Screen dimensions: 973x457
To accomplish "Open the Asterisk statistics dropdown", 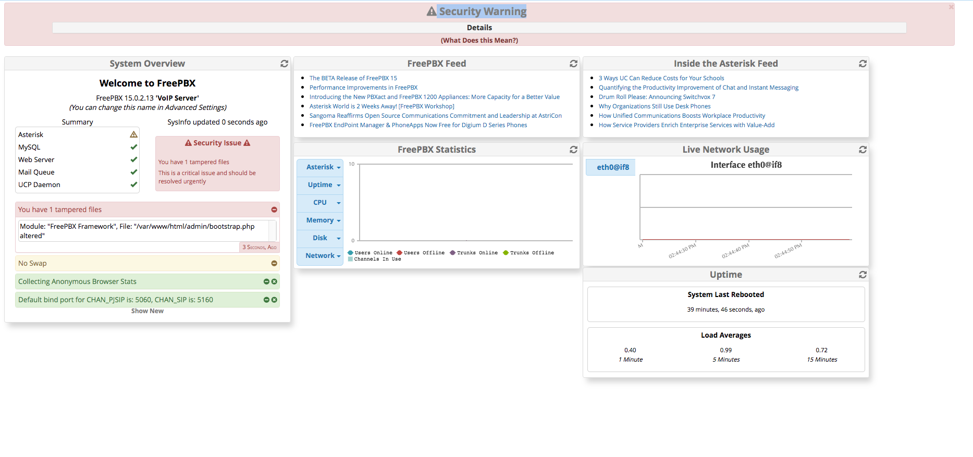I will (x=320, y=167).
